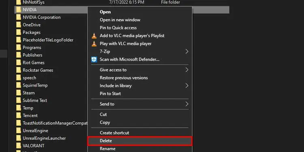
Task: Click the VALORANT folder icon
Action: (x=18, y=146)
